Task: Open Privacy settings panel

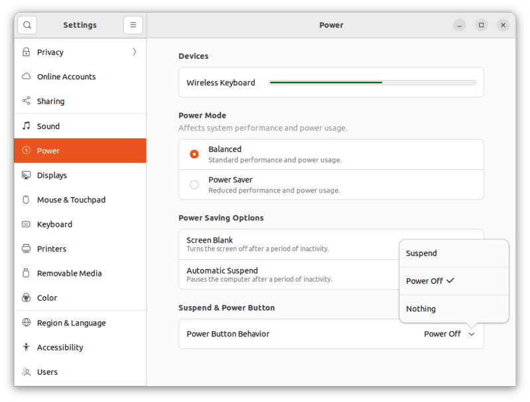Action: [80, 52]
